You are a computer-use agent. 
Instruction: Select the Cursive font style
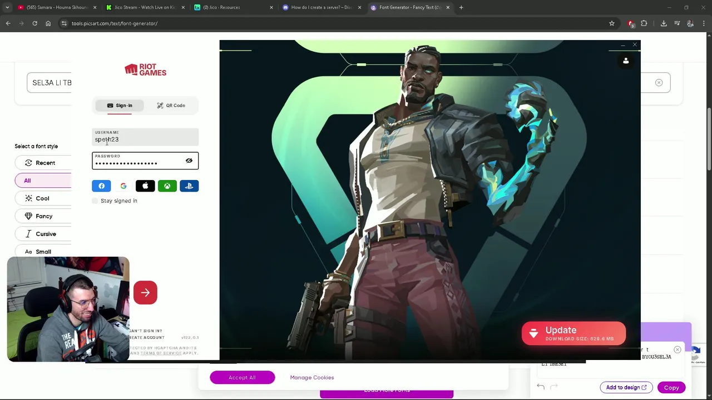pyautogui.click(x=43, y=234)
